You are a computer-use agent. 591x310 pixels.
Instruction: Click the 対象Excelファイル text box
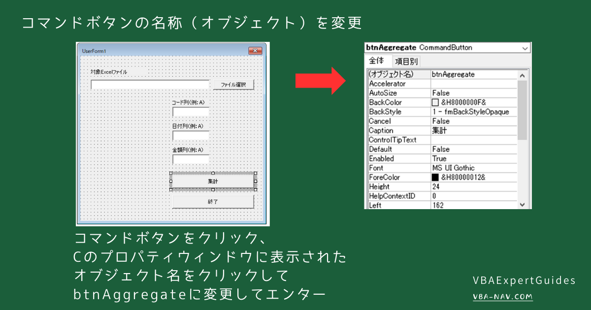(x=150, y=84)
